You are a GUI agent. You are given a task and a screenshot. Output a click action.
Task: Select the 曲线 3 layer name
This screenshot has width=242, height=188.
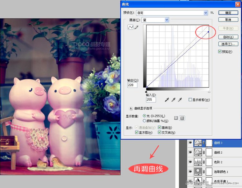click(x=218, y=143)
